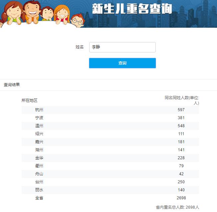Select the 湖州 region cell
Viewport: 217px width, 212px height.
39,150
